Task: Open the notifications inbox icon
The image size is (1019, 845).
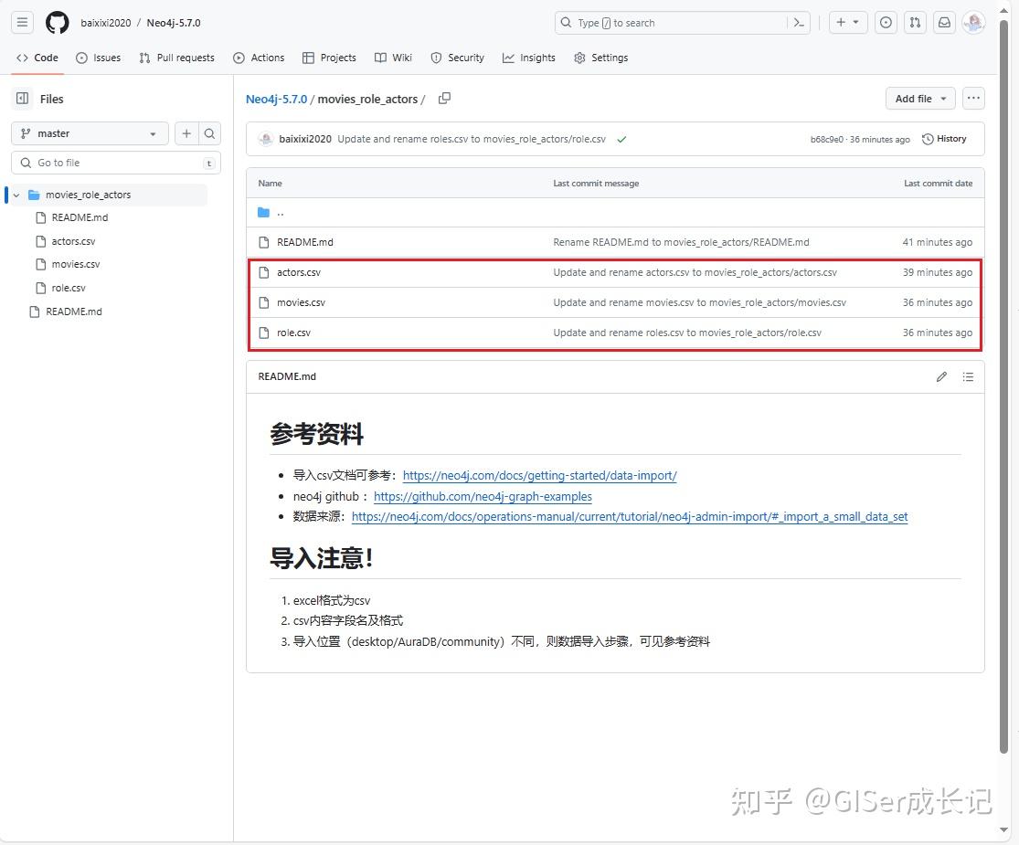Action: point(944,22)
